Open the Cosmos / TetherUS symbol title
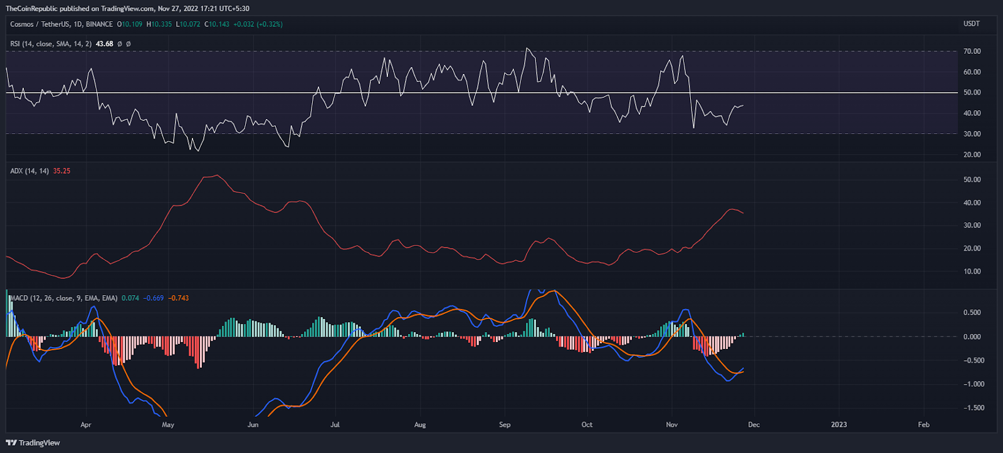 61,24
